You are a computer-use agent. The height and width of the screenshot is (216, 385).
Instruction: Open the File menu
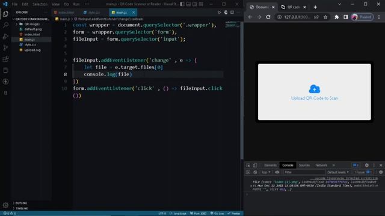14,4
